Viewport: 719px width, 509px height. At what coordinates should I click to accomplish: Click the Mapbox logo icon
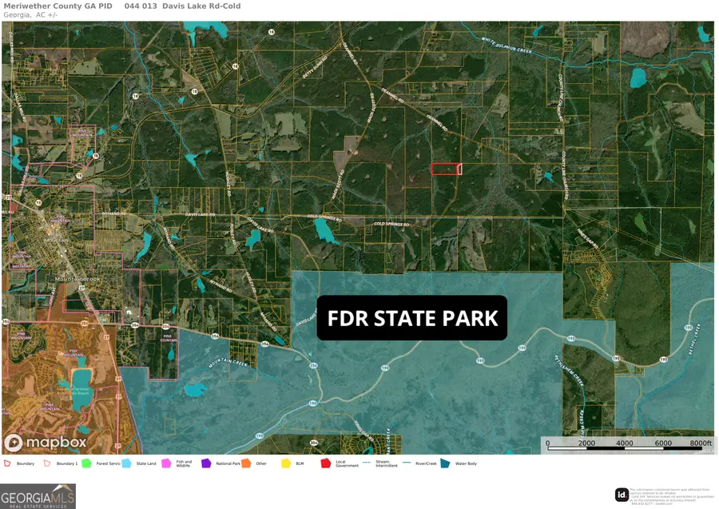tap(14, 443)
